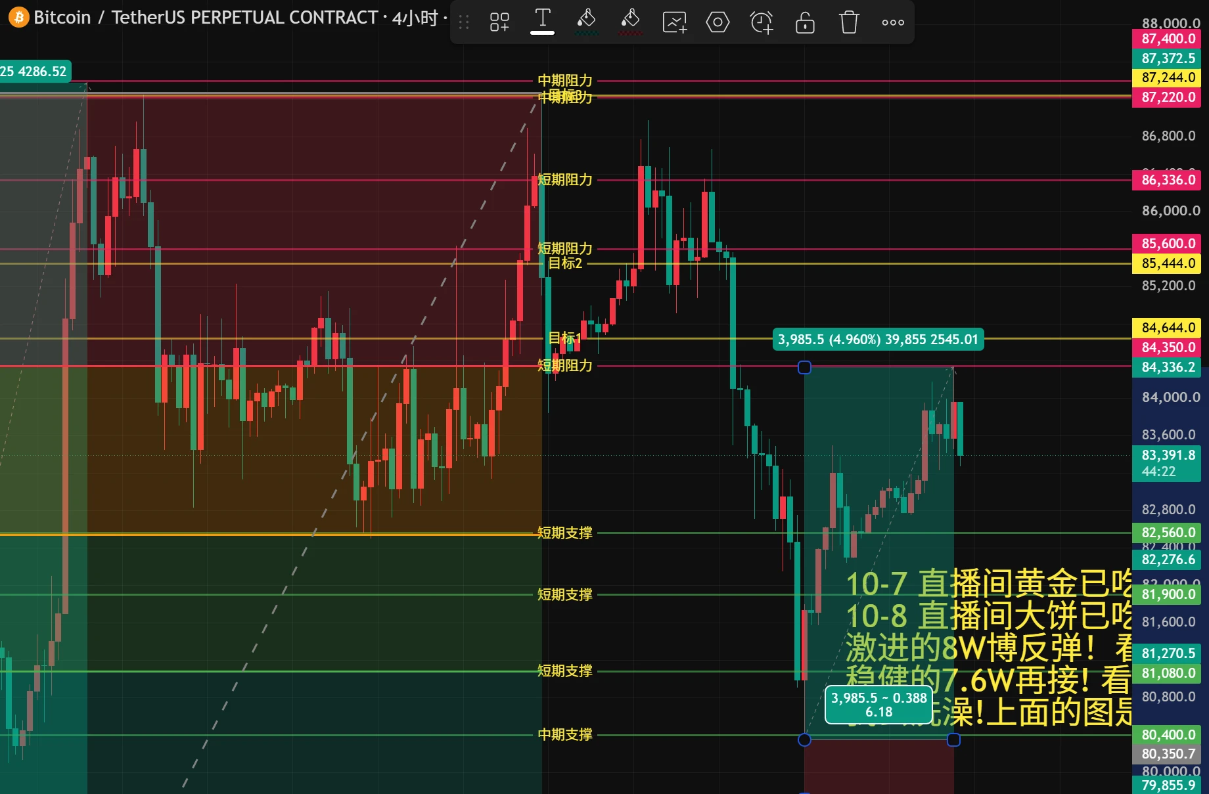Open the three-dots more options menu
Viewport: 1209px width, 794px height.
tap(893, 22)
